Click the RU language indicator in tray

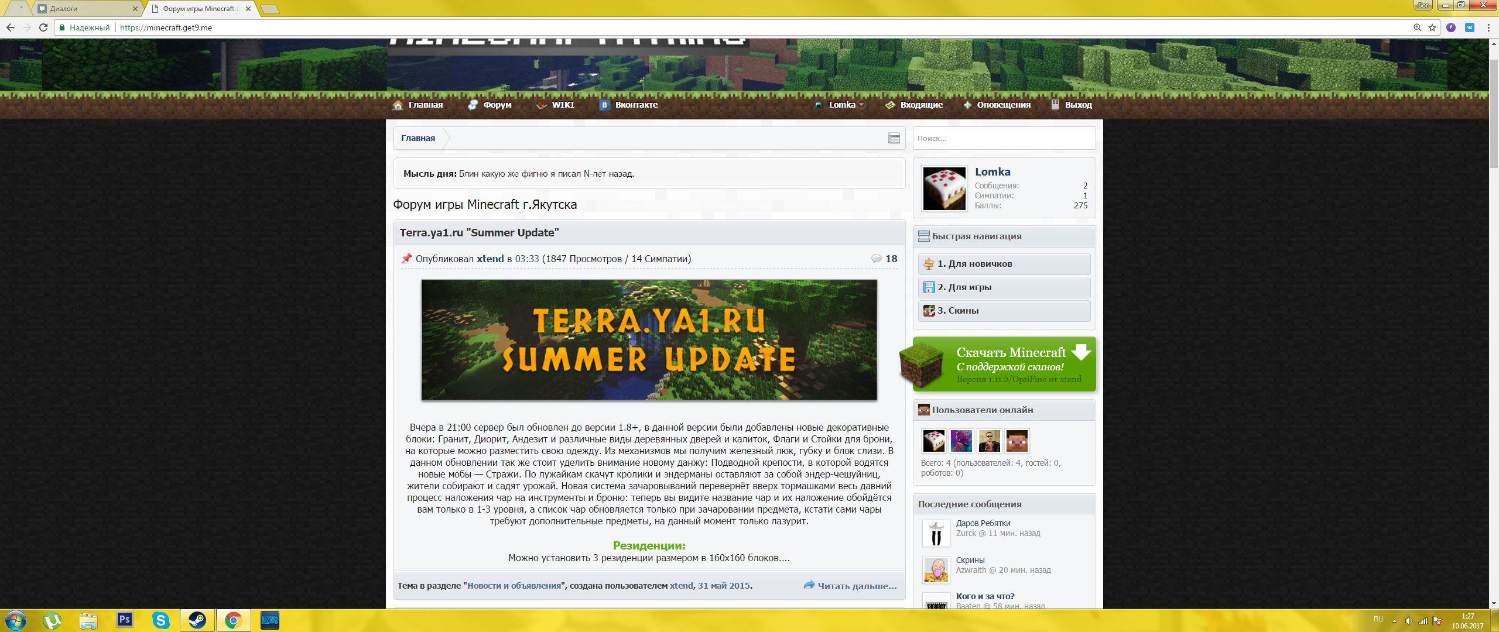click(1378, 620)
